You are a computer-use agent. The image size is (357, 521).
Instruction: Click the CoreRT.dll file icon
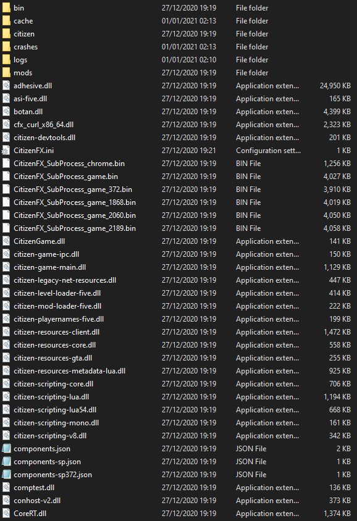[6, 514]
